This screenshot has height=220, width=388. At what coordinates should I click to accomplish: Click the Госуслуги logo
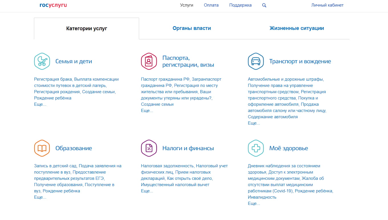(53, 5)
